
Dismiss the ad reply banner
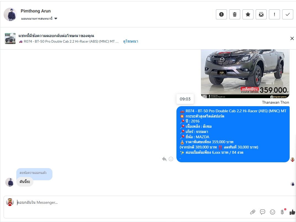click(x=292, y=38)
